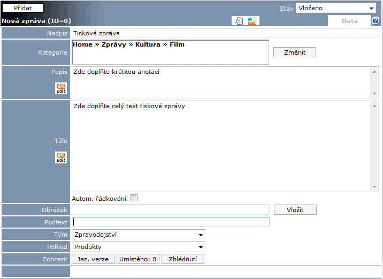Open the Pohled dropdown showing Produkty
The height and width of the screenshot is (279, 383).
coord(139,247)
